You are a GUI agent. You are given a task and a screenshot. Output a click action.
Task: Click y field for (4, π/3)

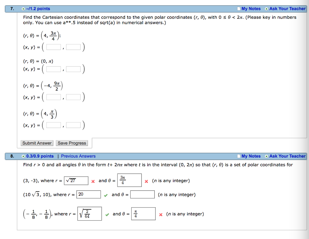pos(73,125)
